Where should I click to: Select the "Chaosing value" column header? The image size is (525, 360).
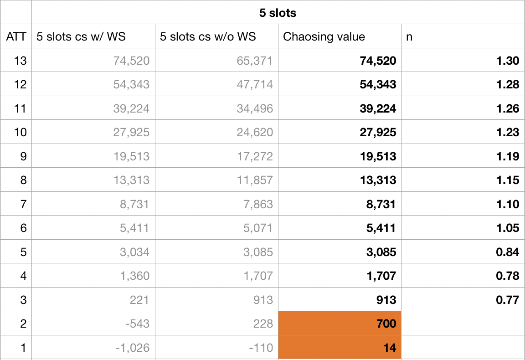click(x=340, y=37)
